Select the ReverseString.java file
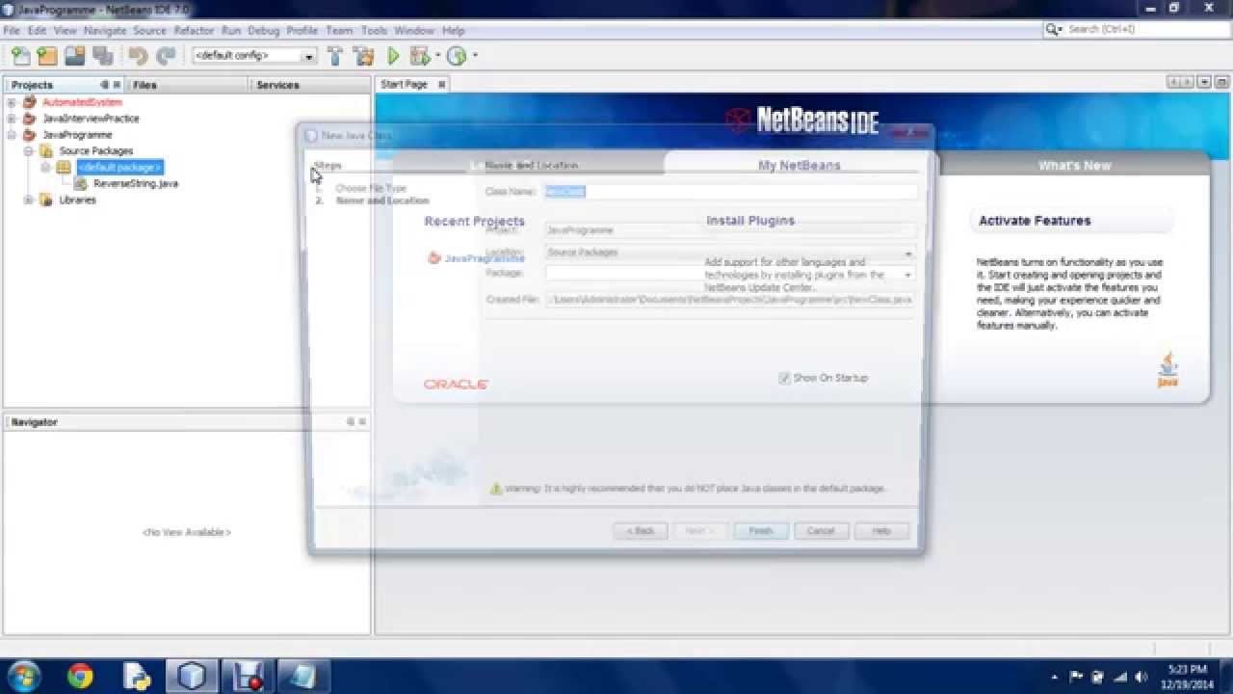This screenshot has width=1233, height=694. point(136,183)
